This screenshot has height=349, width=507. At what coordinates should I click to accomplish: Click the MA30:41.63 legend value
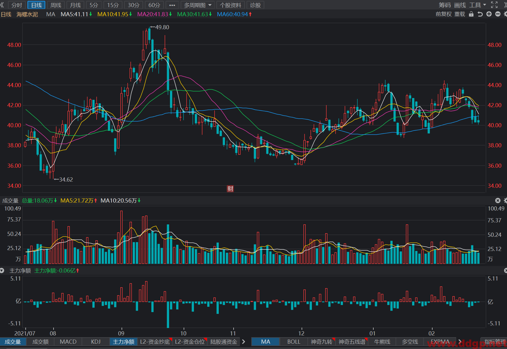[x=194, y=14]
